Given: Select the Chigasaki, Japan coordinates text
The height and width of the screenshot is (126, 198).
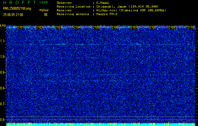Looking at the screenshot, I should coord(127,6).
